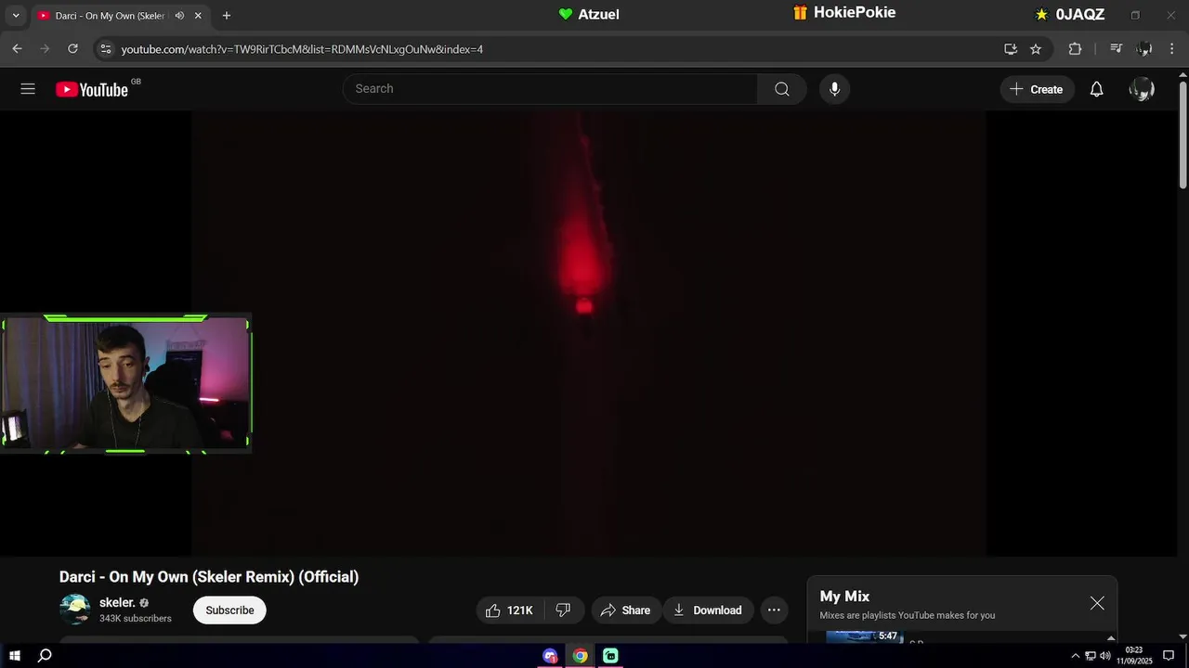Viewport: 1189px width, 668px height.
Task: Open taskbar clock and date
Action: (1134, 656)
